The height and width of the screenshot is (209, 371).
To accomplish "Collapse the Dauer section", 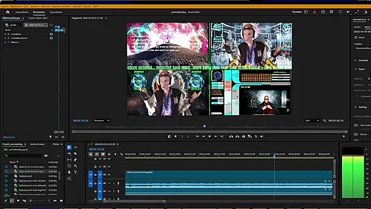I will [355, 69].
